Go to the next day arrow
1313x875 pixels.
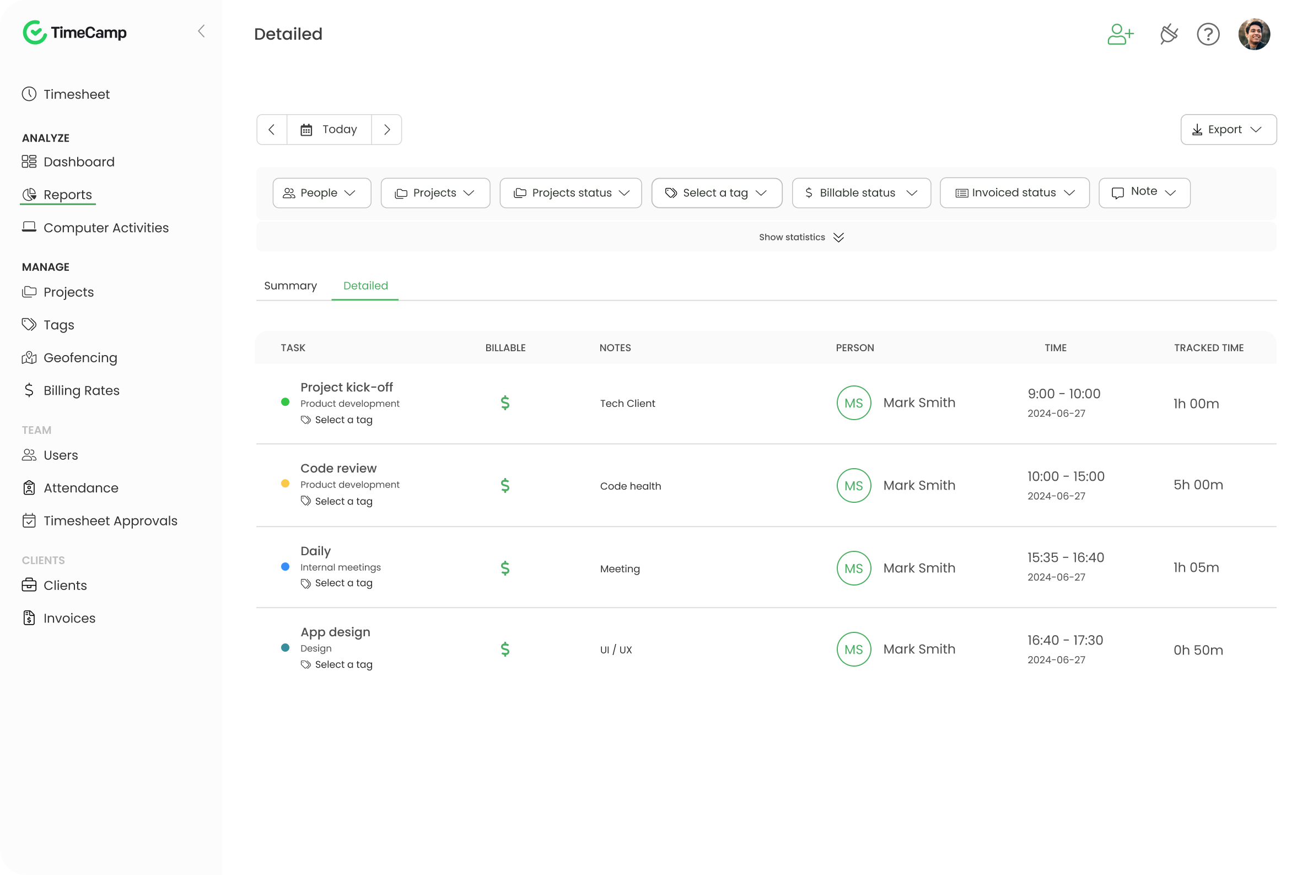pyautogui.click(x=386, y=130)
